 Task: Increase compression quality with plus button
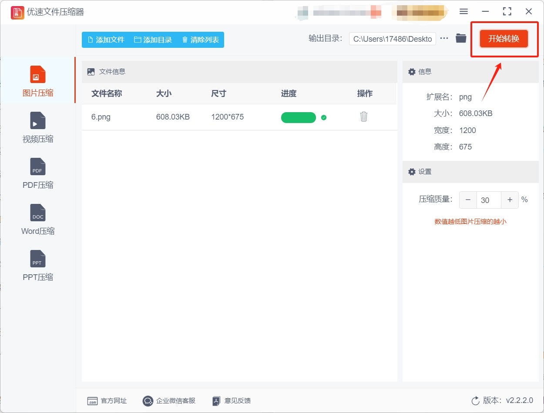[510, 200]
